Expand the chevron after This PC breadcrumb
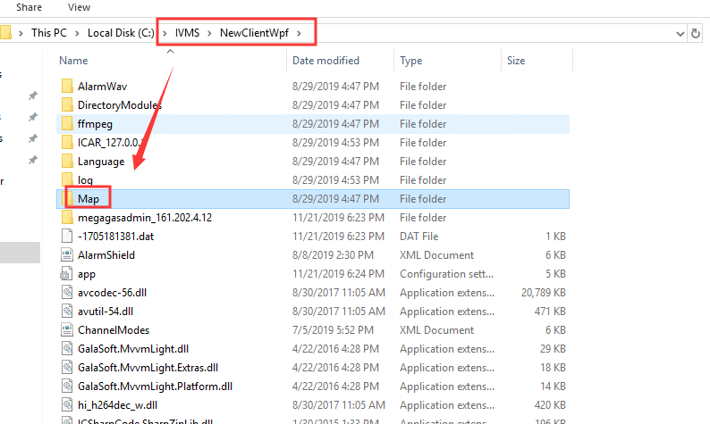The width and height of the screenshot is (710, 424). [77, 33]
